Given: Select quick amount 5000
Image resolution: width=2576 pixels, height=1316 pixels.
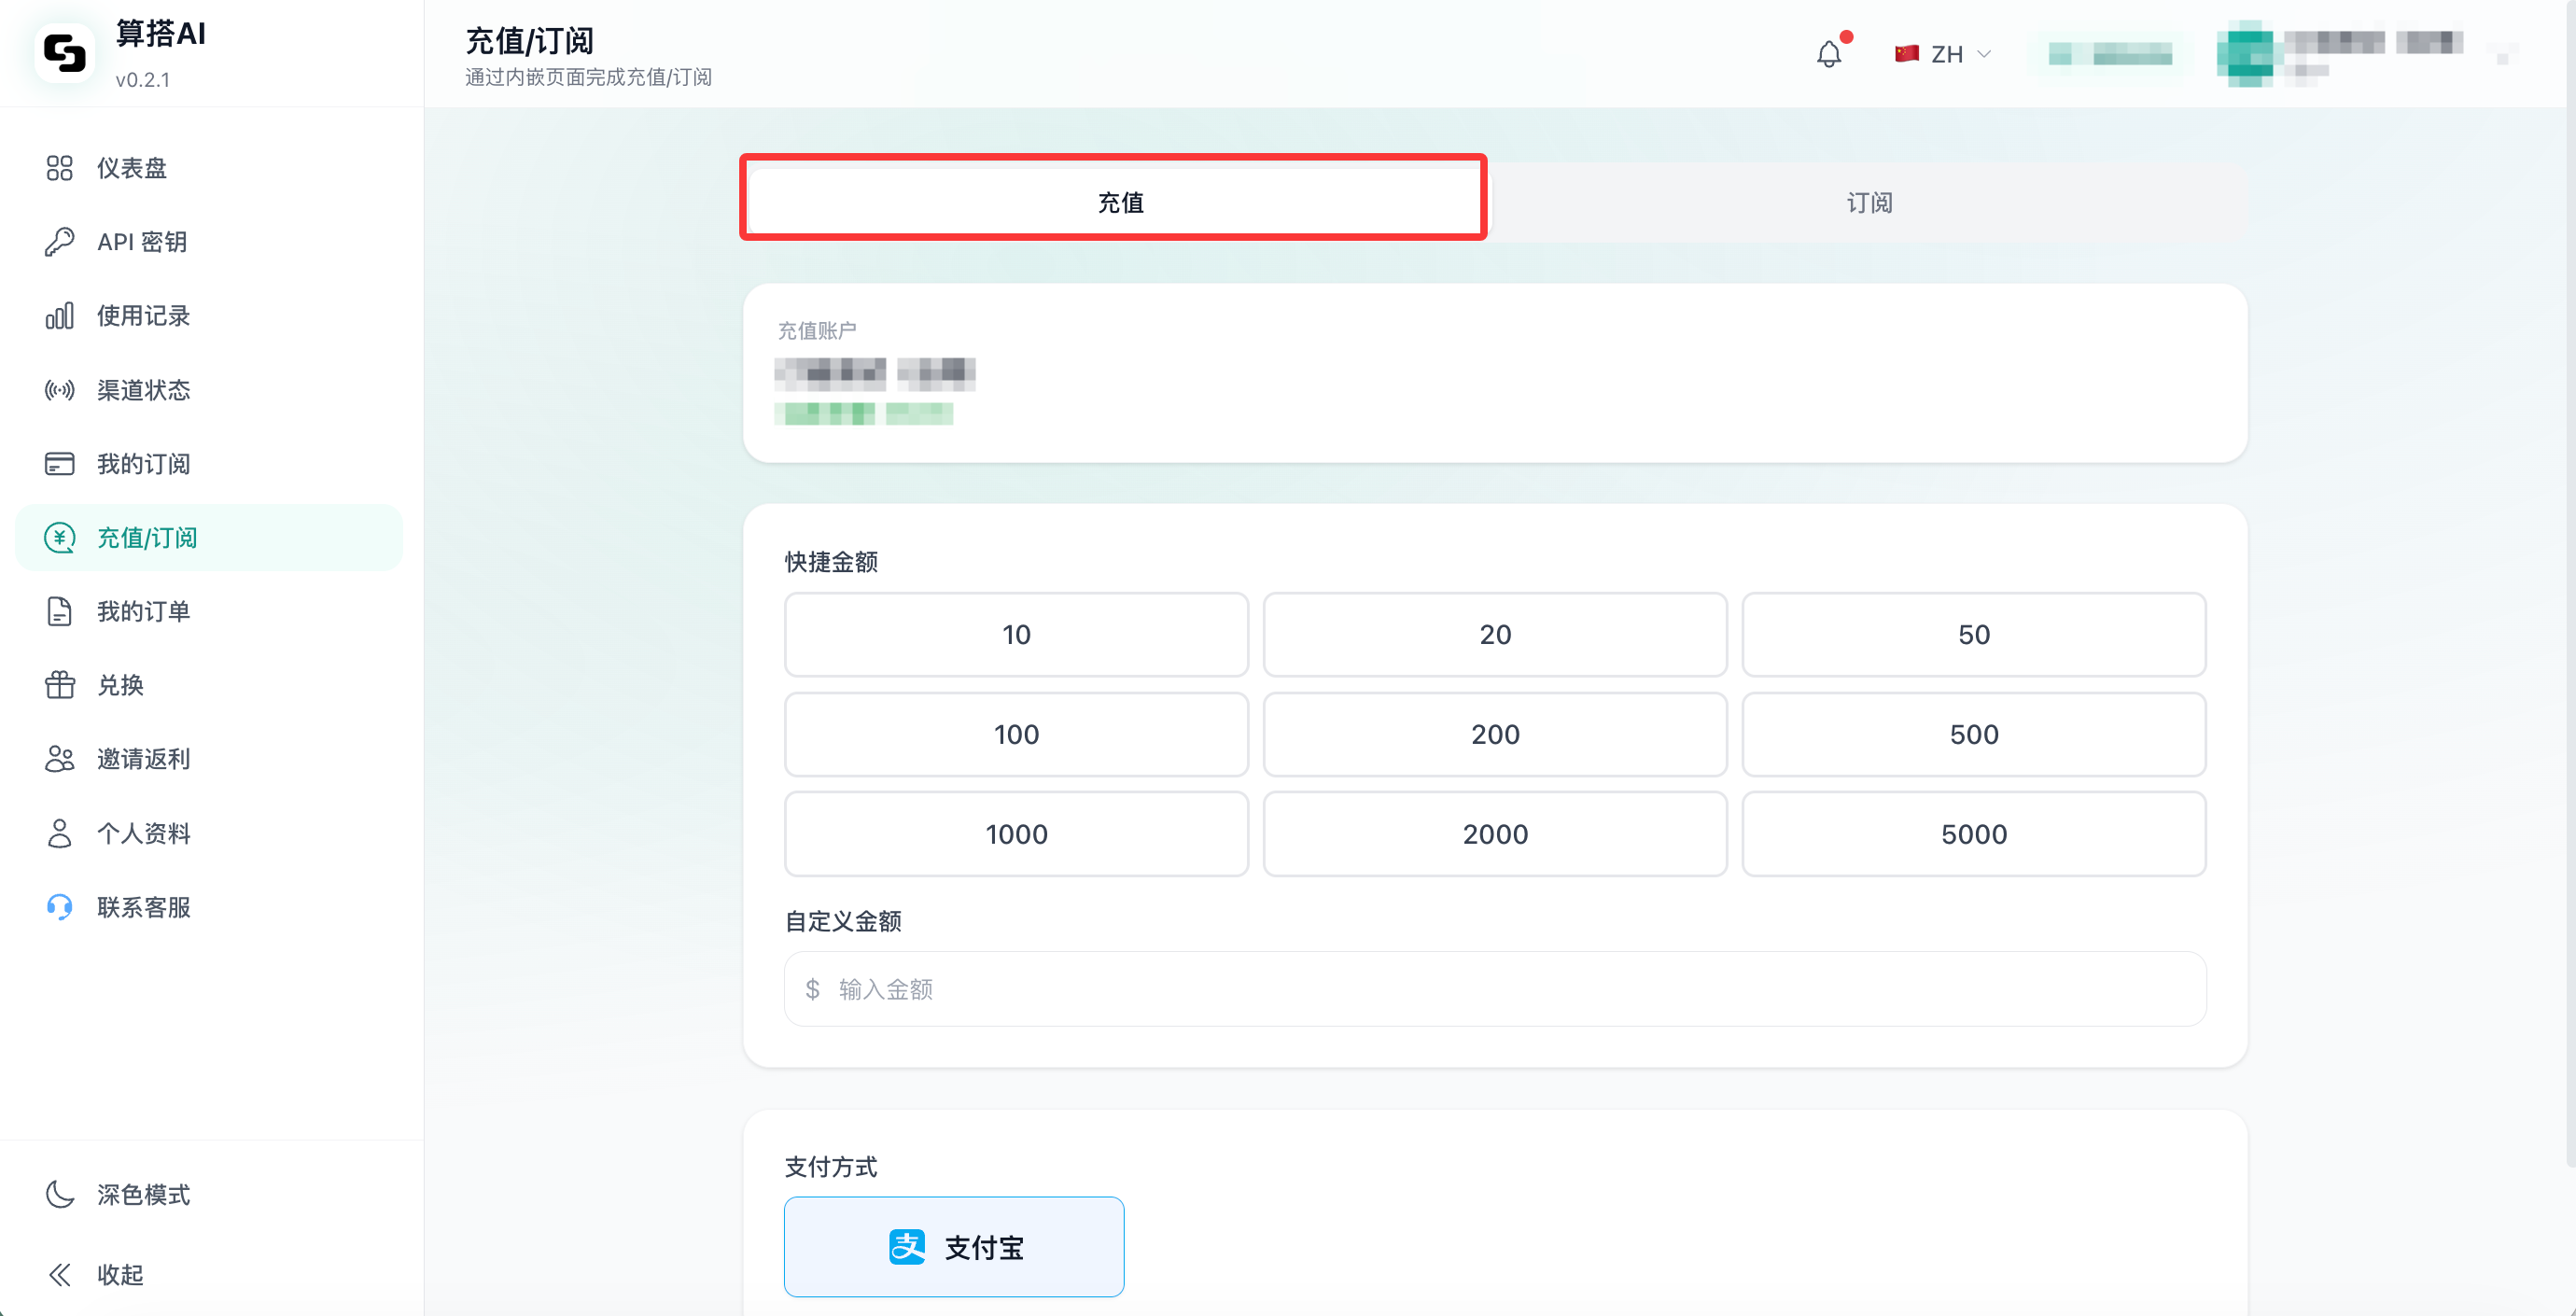Looking at the screenshot, I should (x=1973, y=834).
